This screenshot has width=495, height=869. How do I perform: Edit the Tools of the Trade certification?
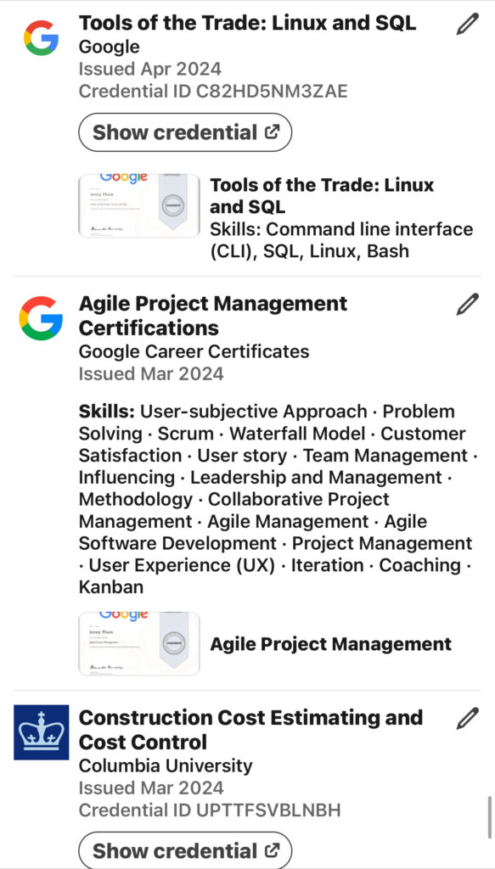click(467, 25)
